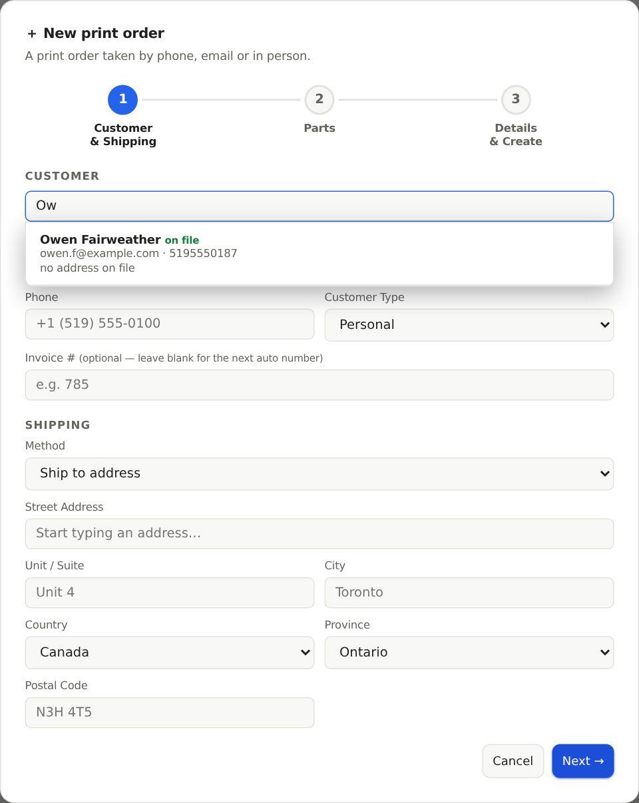Select step 1 Customer & Shipping circle

(122, 100)
